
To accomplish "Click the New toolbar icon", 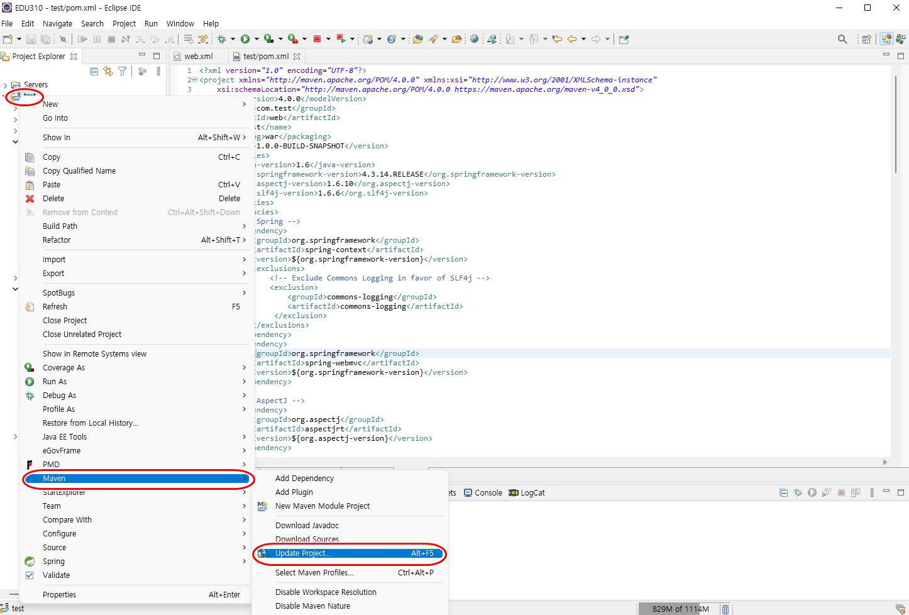I will click(7, 39).
